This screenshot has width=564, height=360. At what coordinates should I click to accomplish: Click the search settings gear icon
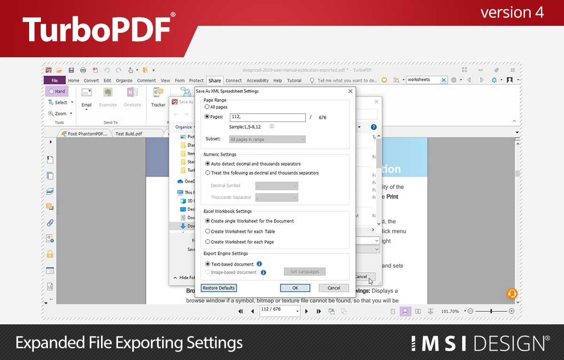tap(454, 80)
